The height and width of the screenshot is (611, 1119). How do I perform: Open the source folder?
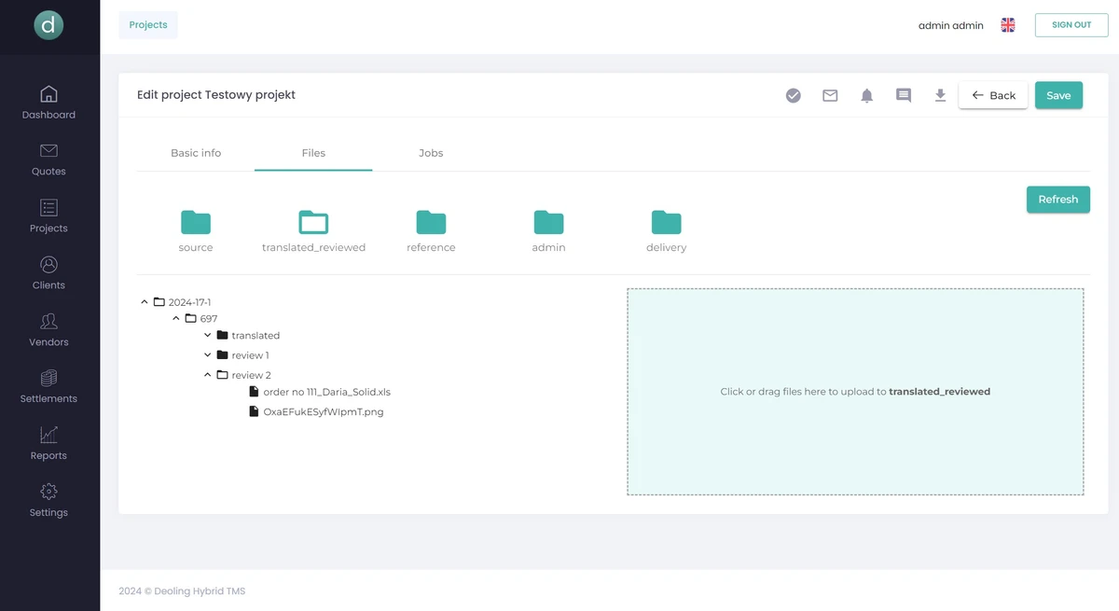(196, 223)
